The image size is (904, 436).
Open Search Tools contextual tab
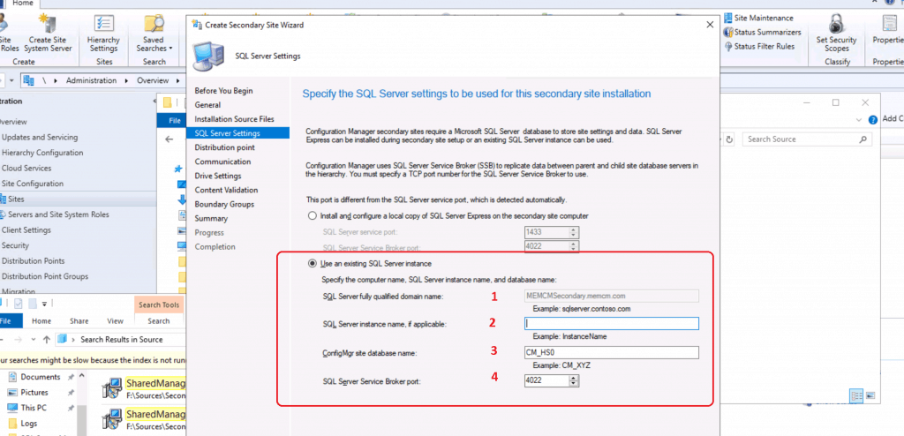pos(159,304)
